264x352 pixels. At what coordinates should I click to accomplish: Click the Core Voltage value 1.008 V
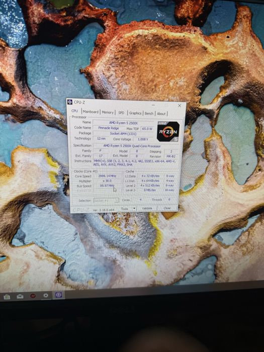(x=143, y=139)
